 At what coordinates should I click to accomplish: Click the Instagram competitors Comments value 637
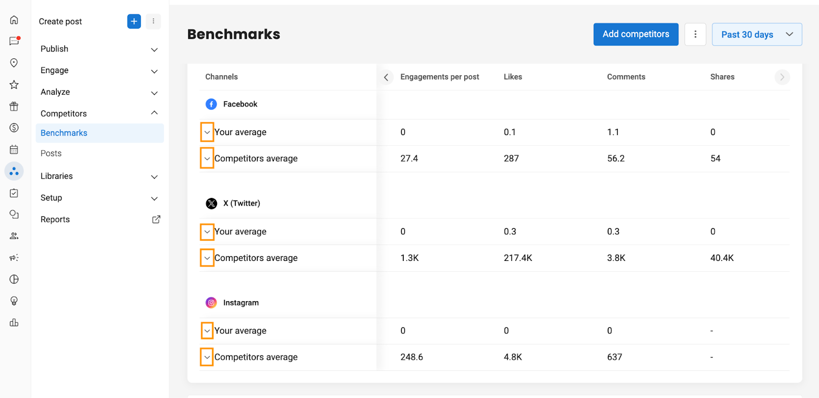pos(615,357)
